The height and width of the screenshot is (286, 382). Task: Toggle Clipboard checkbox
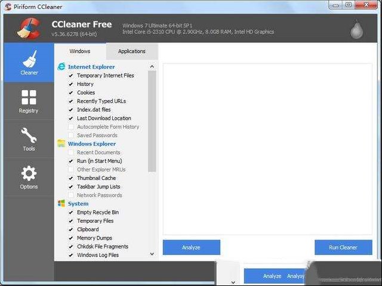70,229
